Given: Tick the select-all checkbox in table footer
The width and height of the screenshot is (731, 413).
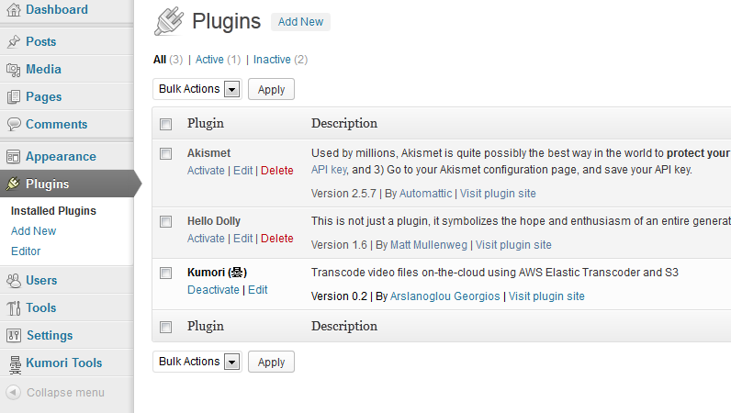Looking at the screenshot, I should coord(166,327).
